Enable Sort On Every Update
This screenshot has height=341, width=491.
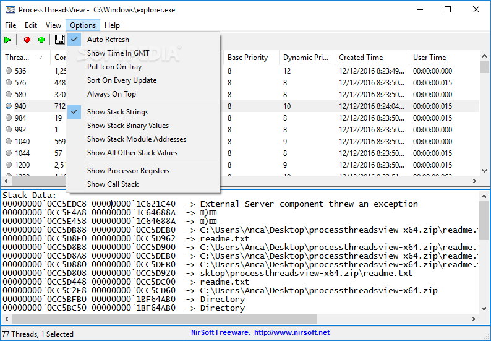click(x=143, y=80)
